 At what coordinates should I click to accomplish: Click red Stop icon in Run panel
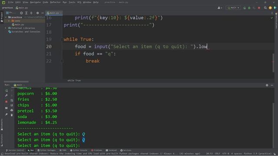pos(7,101)
